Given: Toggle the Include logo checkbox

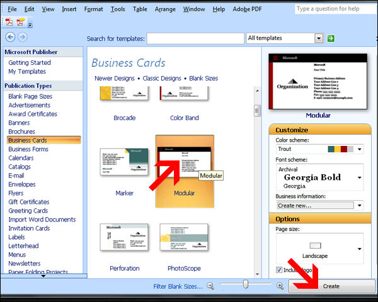Looking at the screenshot, I should click(279, 270).
